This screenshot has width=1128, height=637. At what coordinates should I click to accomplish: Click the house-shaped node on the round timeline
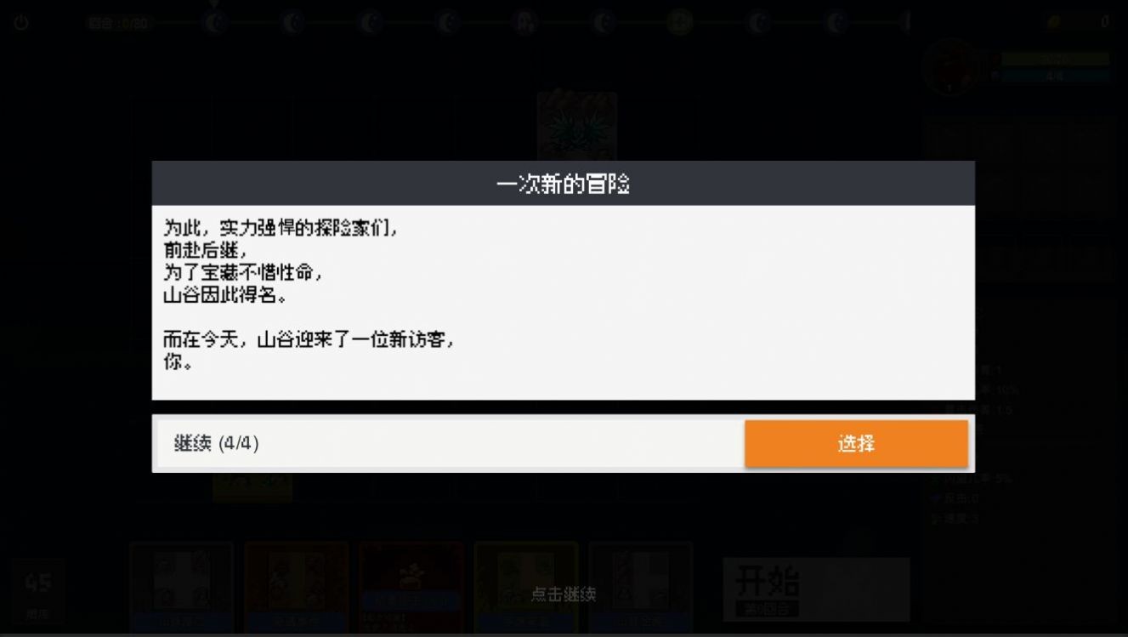(x=526, y=23)
